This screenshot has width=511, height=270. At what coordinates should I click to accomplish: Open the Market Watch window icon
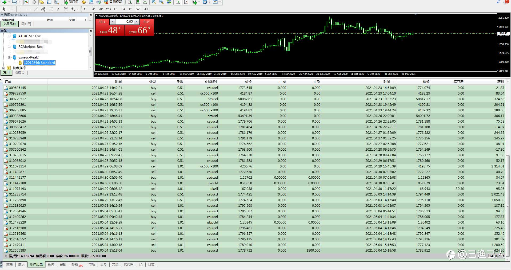27,2
